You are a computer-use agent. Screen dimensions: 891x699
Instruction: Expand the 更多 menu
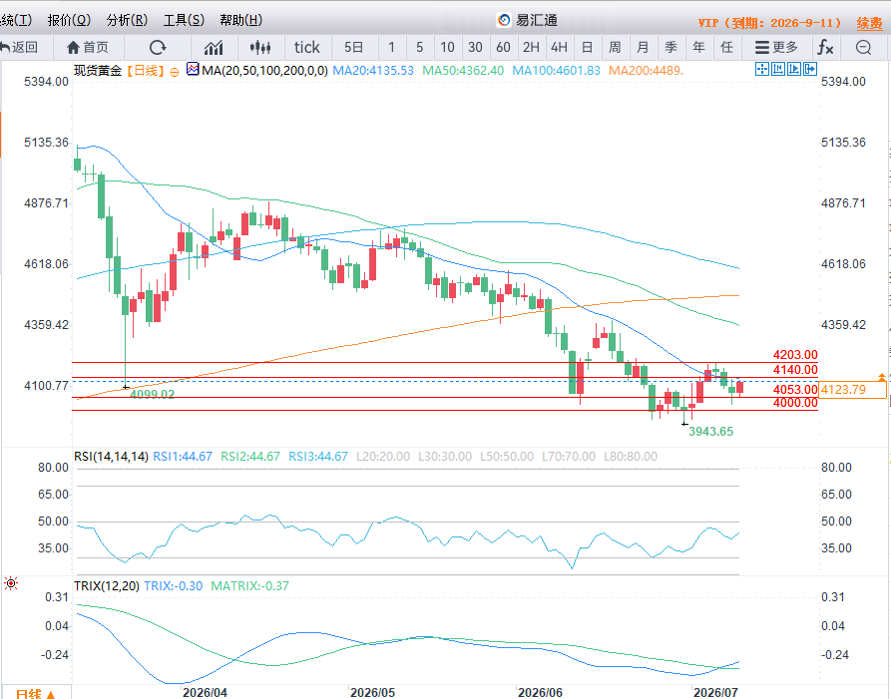(x=776, y=47)
